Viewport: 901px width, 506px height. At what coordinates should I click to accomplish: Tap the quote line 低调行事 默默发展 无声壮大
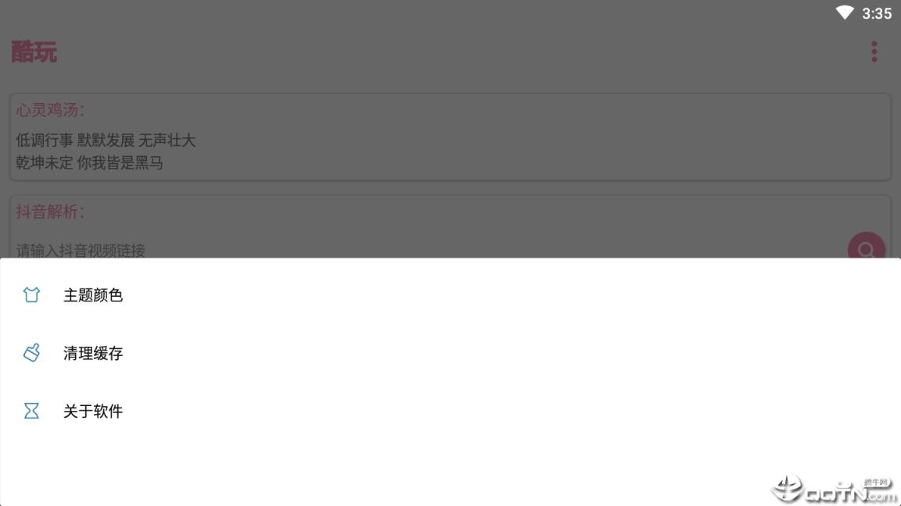(x=106, y=140)
